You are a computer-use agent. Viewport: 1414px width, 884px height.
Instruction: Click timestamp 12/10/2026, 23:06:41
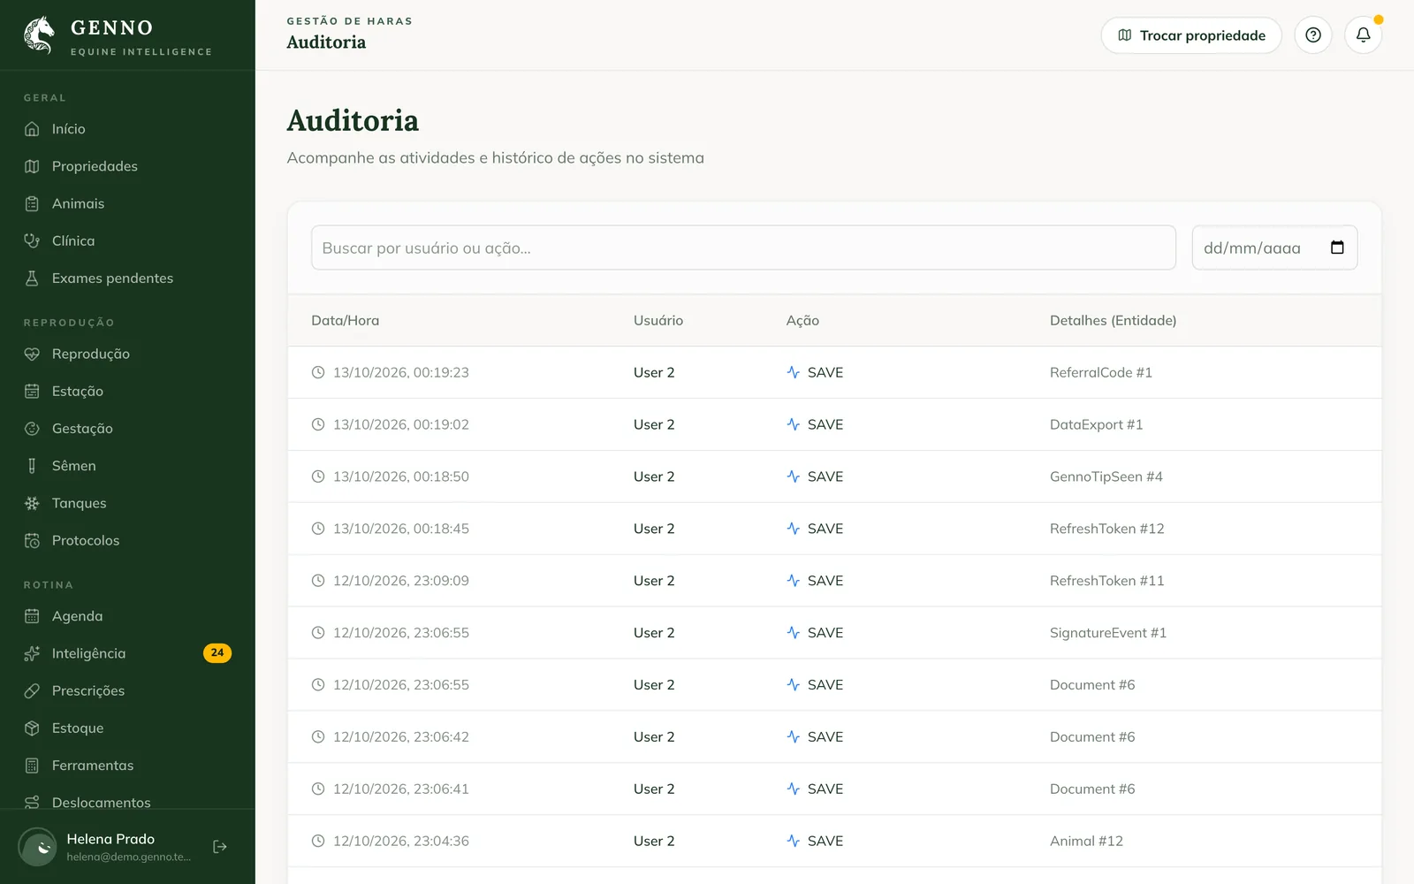401,789
